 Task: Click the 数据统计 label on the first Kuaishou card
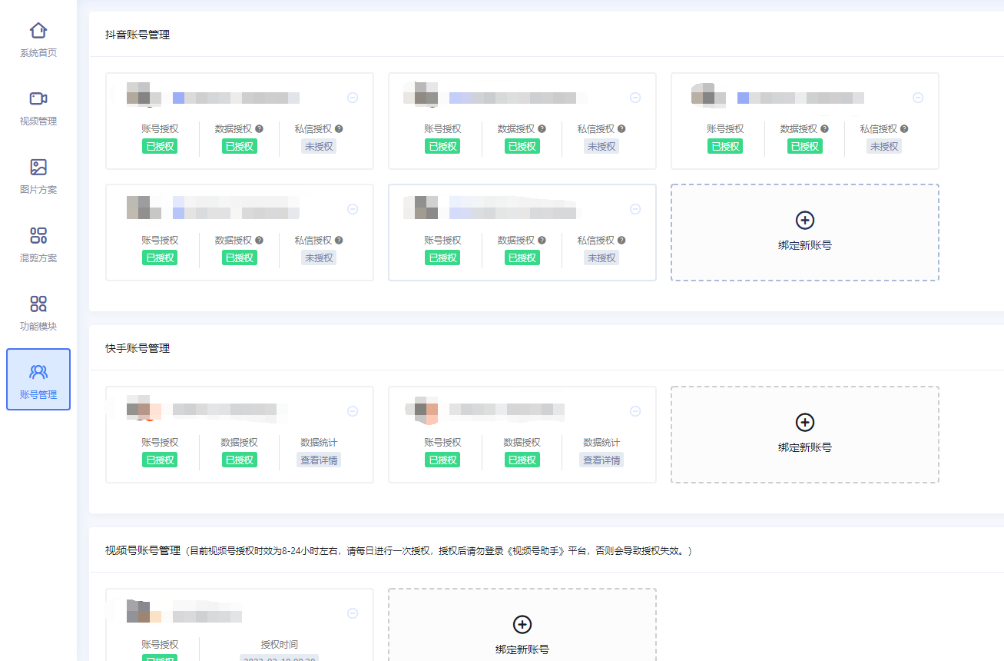click(319, 443)
